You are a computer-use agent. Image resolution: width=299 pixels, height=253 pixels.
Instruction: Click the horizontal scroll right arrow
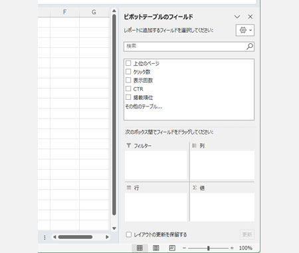pos(107,237)
